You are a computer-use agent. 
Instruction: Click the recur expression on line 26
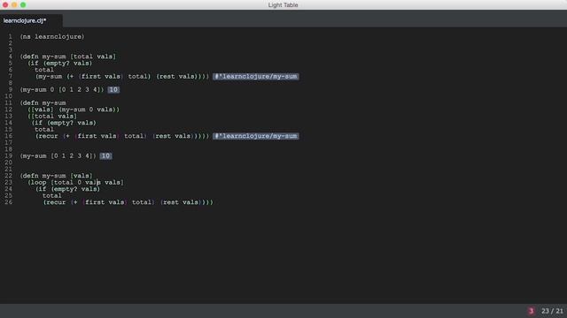pos(128,202)
